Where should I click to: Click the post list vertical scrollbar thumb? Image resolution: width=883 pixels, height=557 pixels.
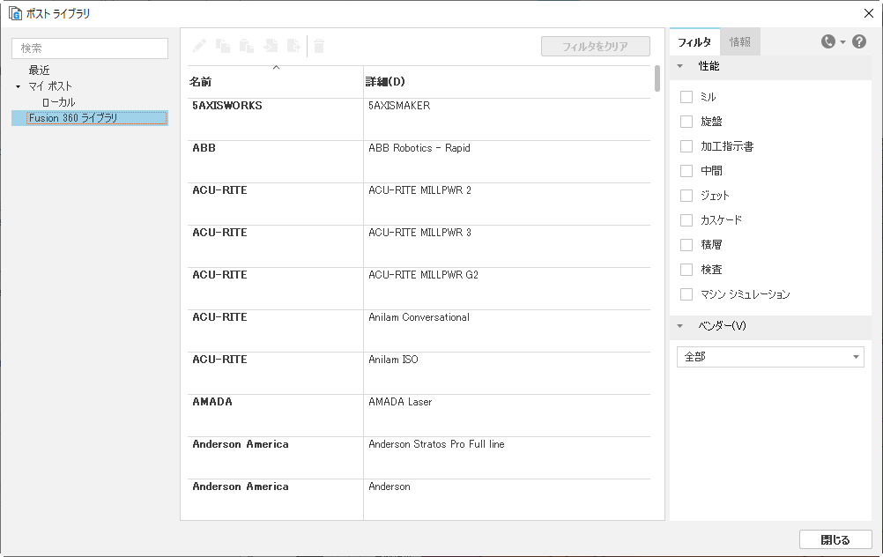pos(657,78)
